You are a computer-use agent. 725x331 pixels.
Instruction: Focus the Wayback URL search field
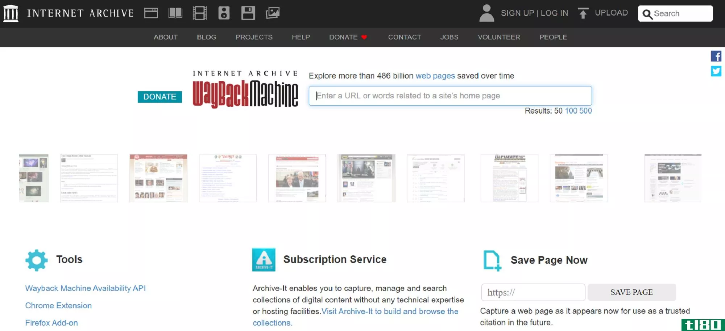point(450,96)
